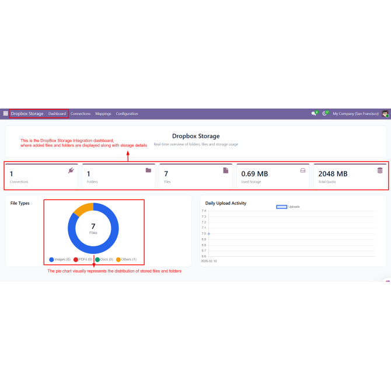391x391 pixels.
Task: Open the 2048 MB Total Quota card
Action: pos(350,176)
